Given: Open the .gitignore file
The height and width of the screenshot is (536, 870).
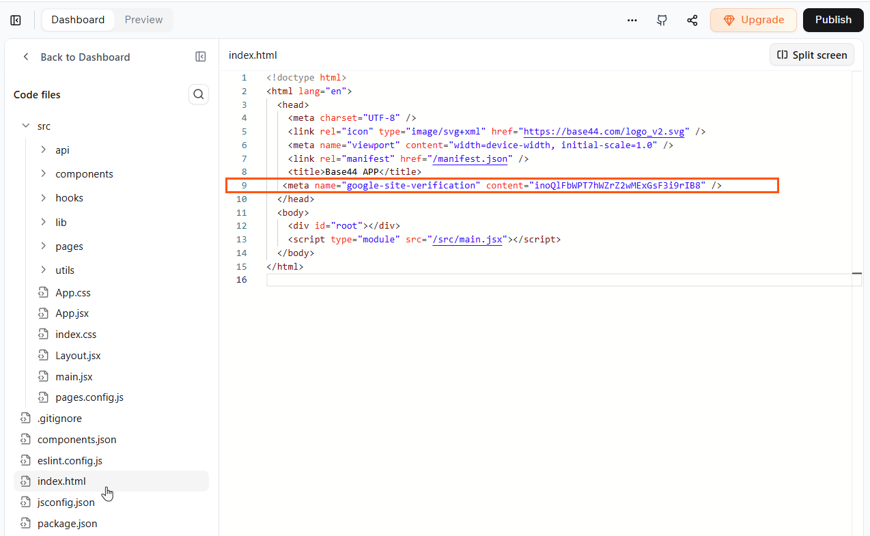Looking at the screenshot, I should coord(59,419).
